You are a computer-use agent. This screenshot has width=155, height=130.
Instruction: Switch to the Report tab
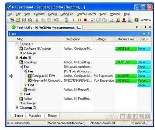[x=52, y=116]
